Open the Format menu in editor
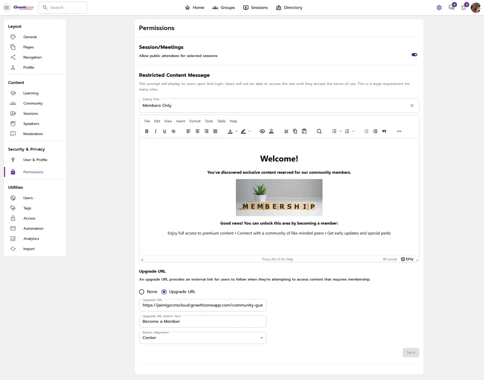Screen dimensions: 484x380 click(195, 121)
